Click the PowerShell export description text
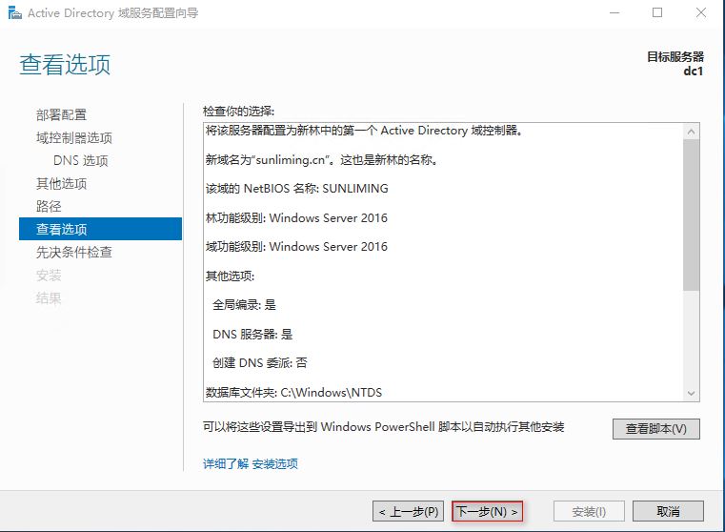 383,426
